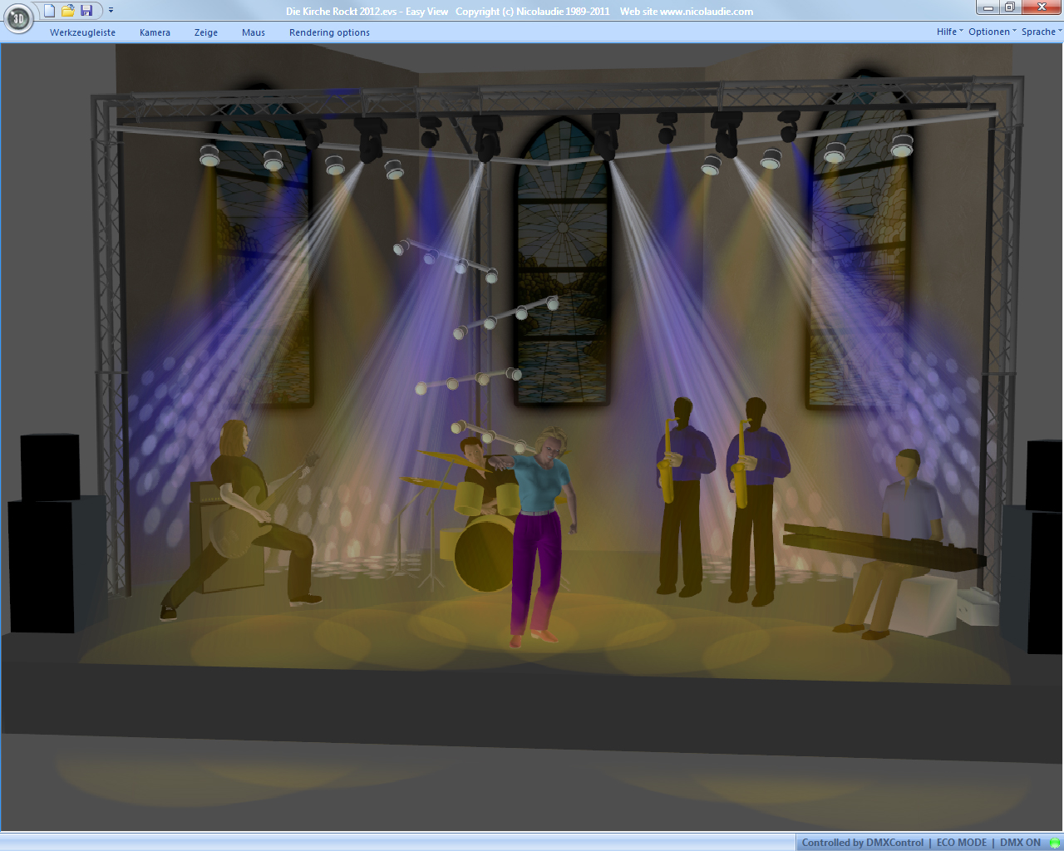This screenshot has height=851, width=1064.
Task: Click the round 3D application button
Action: click(x=18, y=18)
